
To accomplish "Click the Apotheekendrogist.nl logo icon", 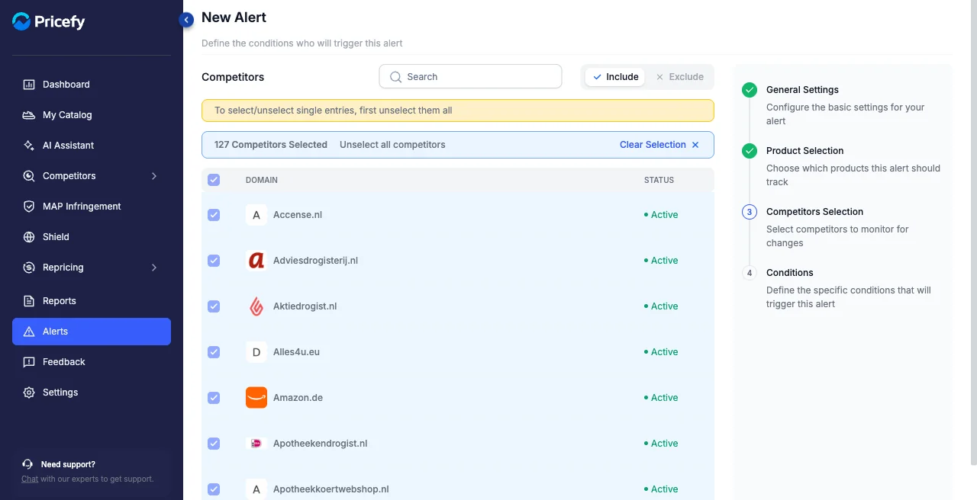I will pos(256,444).
